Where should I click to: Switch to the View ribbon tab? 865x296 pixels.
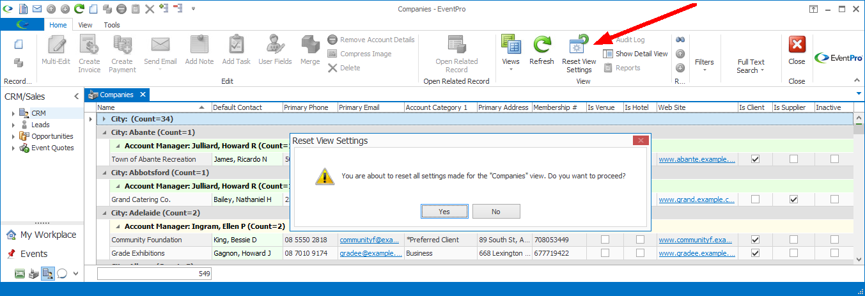tap(85, 25)
